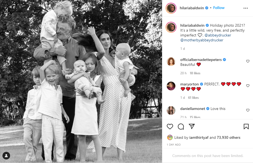Like daniellamonet's comment
Image resolution: width=253 pixels, height=163 pixels.
[x=248, y=110]
